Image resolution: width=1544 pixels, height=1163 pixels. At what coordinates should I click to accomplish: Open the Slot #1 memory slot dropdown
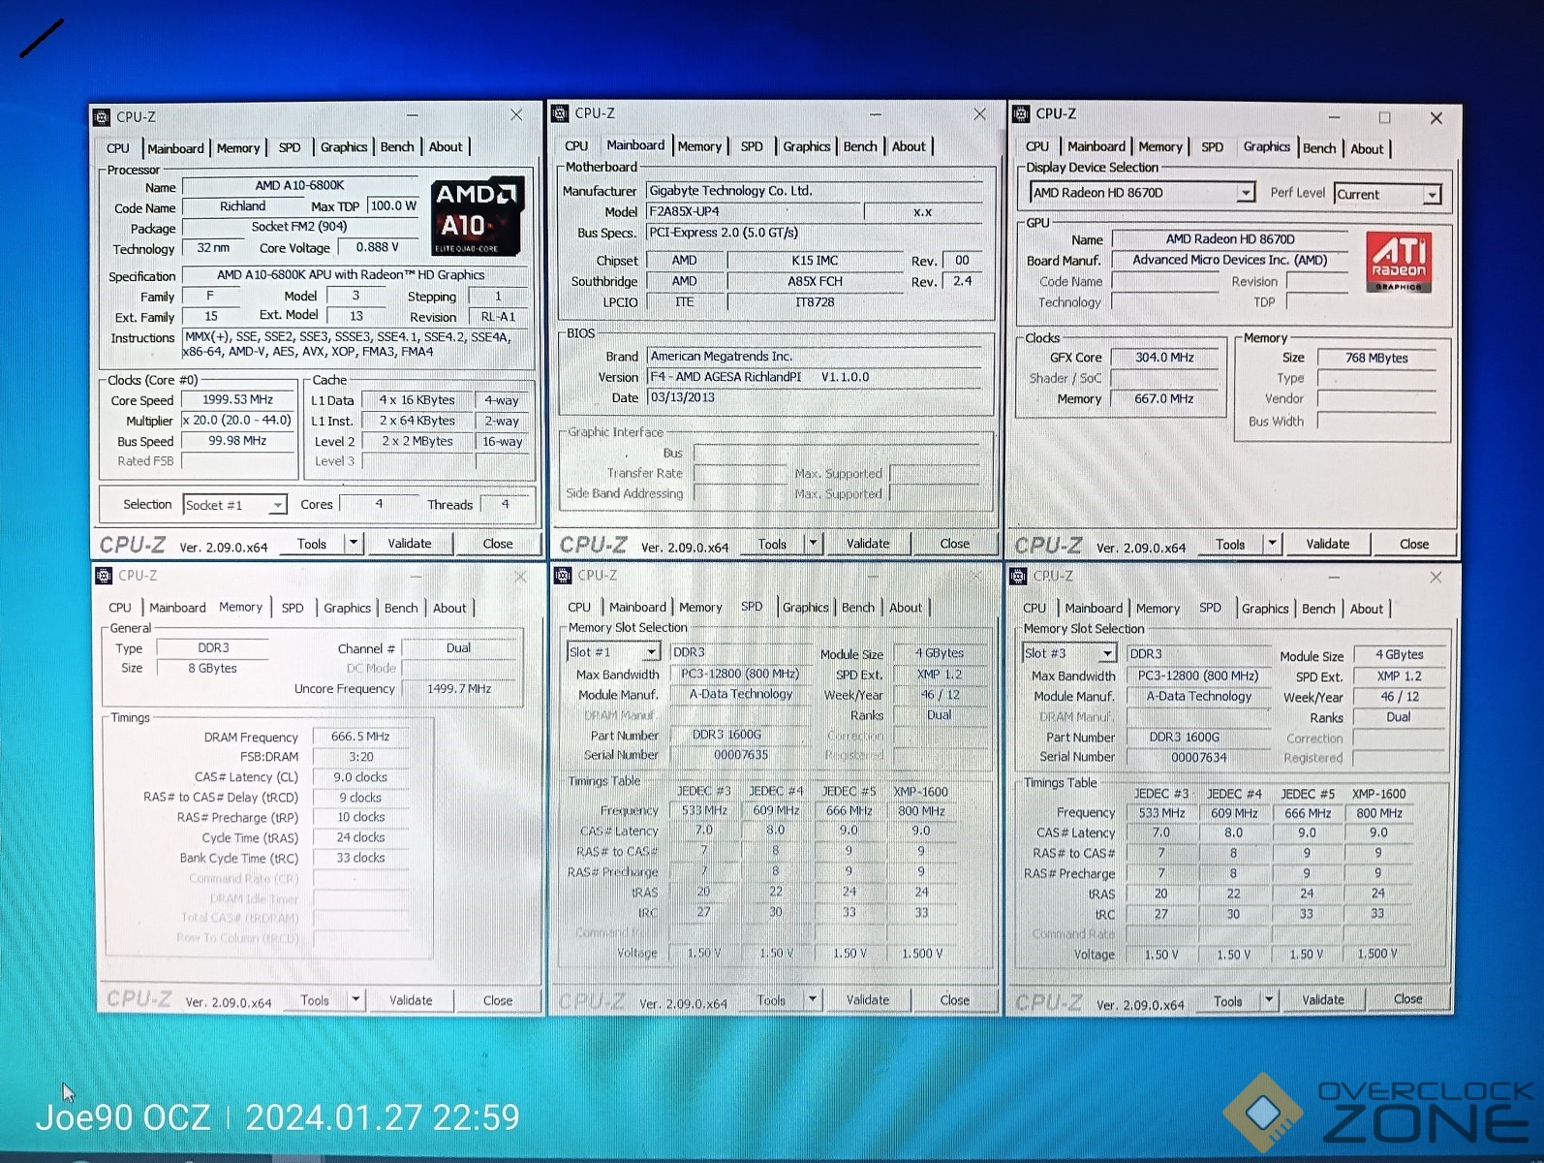(x=651, y=652)
